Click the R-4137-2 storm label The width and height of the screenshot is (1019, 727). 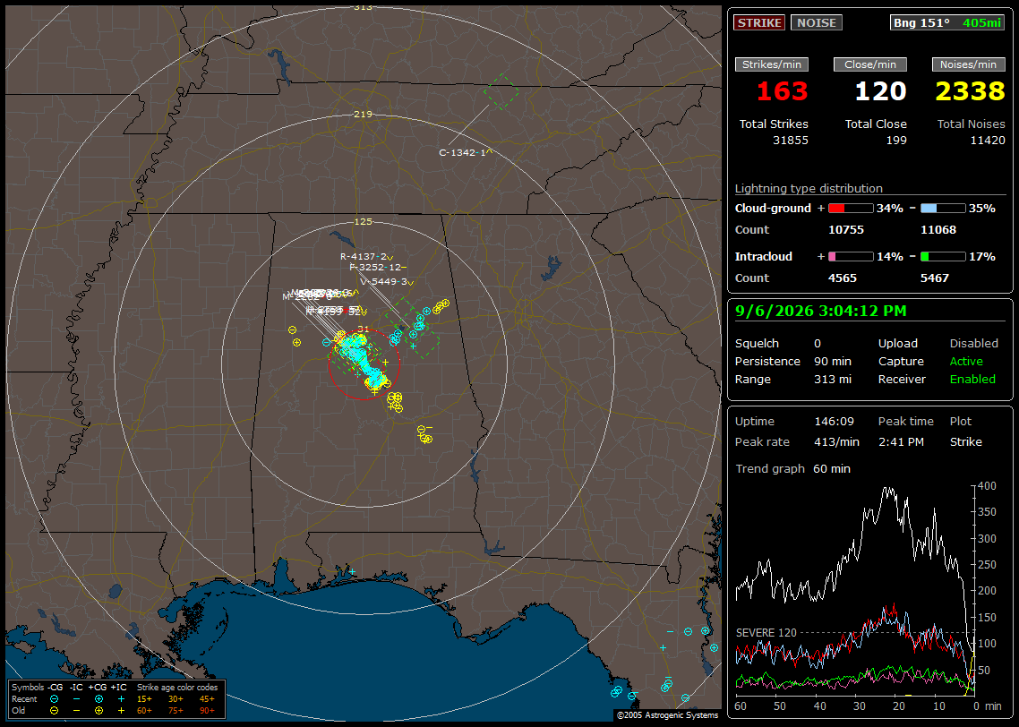tap(364, 257)
